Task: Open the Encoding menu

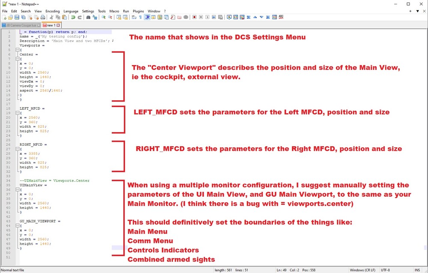Action: 52,11
